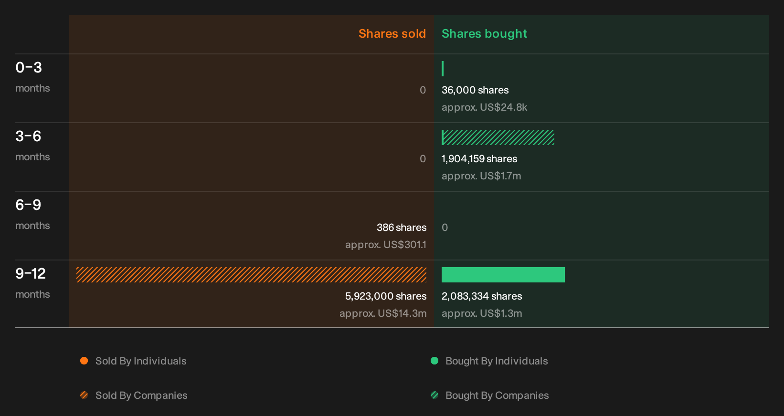Select the 'Bought By Companies' legend label
784x416 pixels.
(497, 395)
